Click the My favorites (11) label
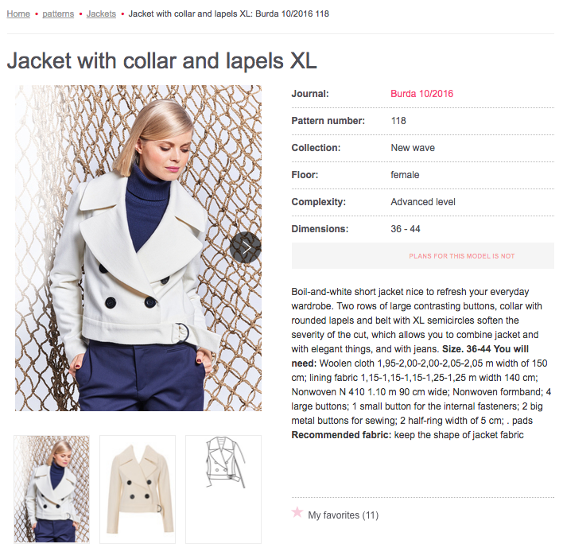 [343, 515]
